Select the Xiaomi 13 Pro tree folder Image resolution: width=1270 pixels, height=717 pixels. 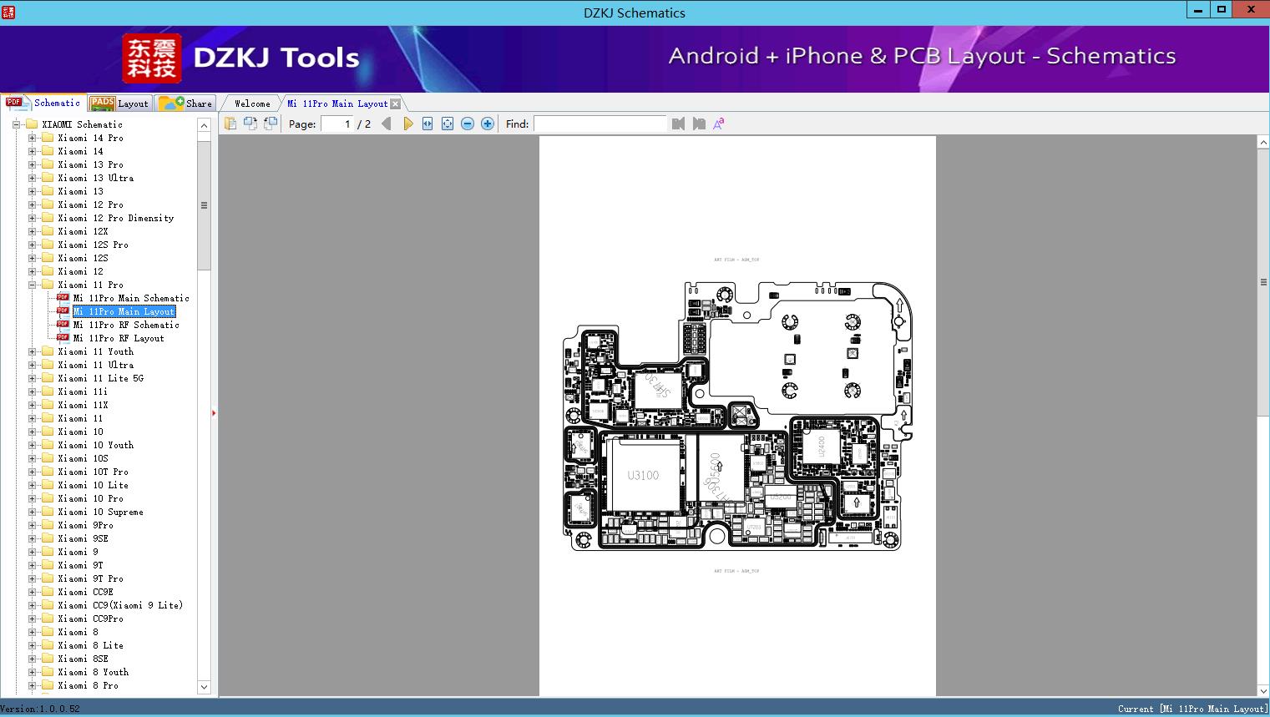point(91,164)
